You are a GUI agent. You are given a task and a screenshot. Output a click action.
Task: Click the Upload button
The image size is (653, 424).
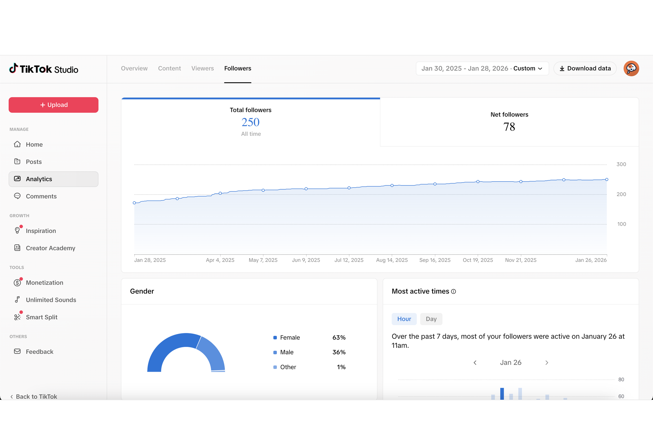point(54,105)
